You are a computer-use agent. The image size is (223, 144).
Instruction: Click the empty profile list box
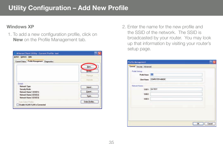(48, 73)
